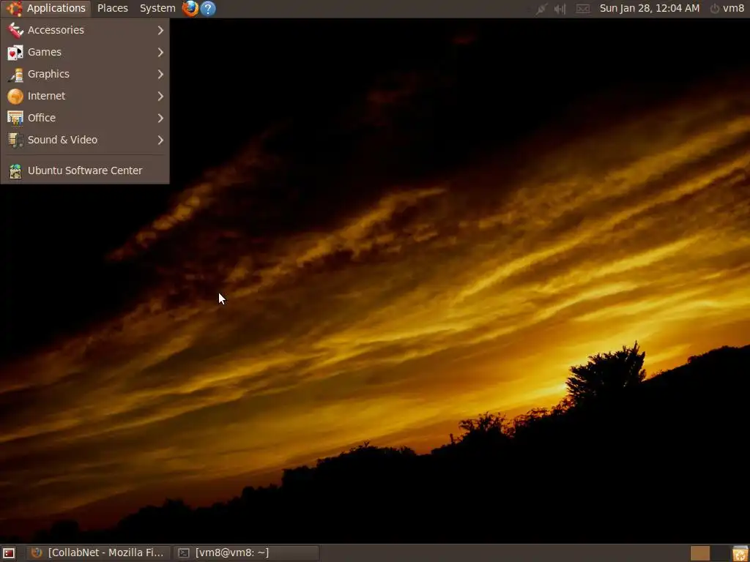The width and height of the screenshot is (750, 562).
Task: Switch to the second dark workspace
Action: (x=720, y=553)
